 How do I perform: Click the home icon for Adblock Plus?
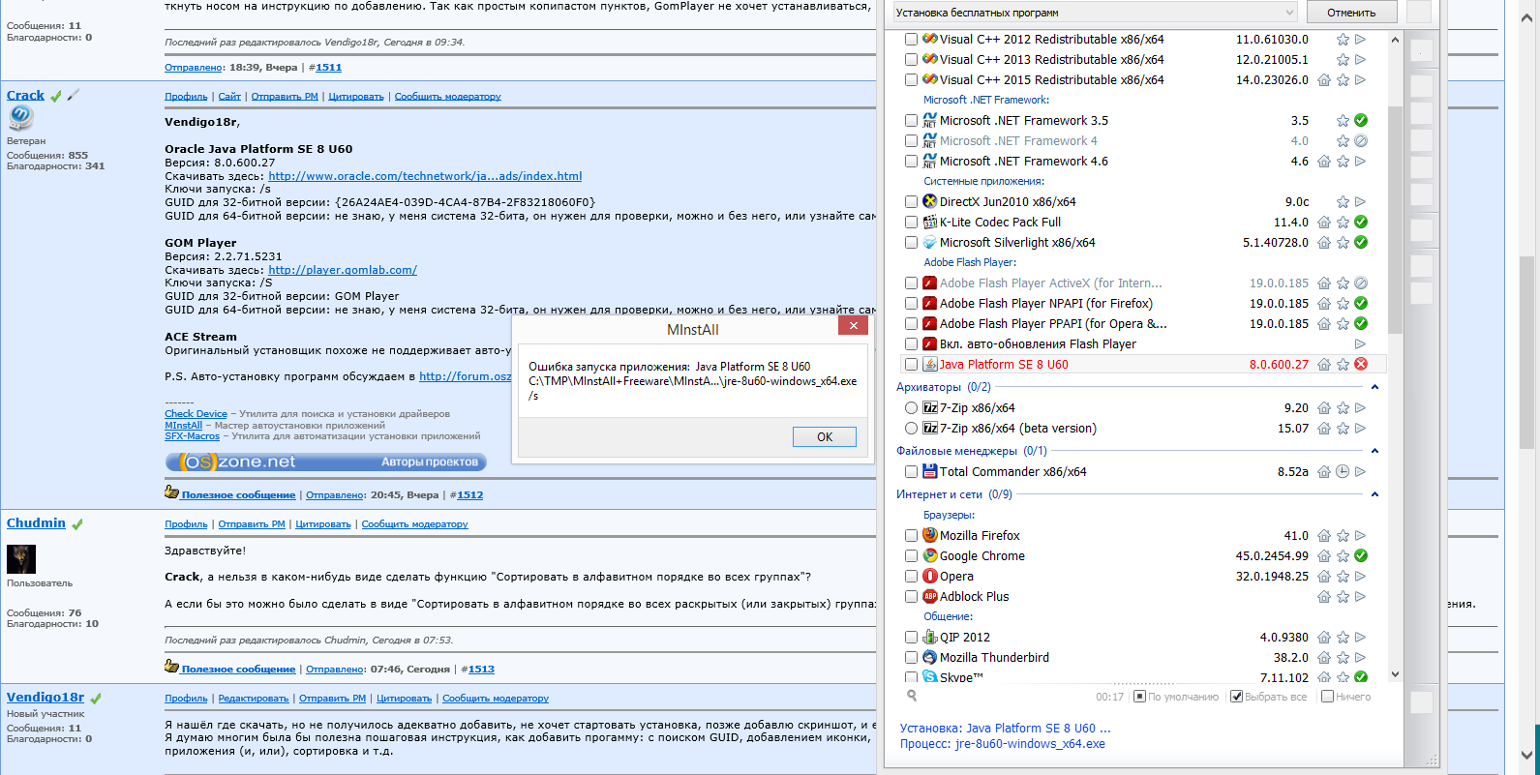(1324, 597)
